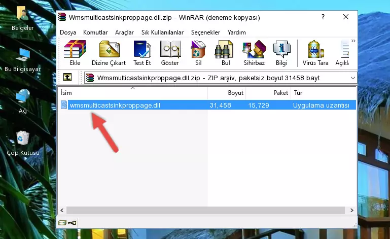
Task: Open the Yardım menu
Action: click(236, 32)
